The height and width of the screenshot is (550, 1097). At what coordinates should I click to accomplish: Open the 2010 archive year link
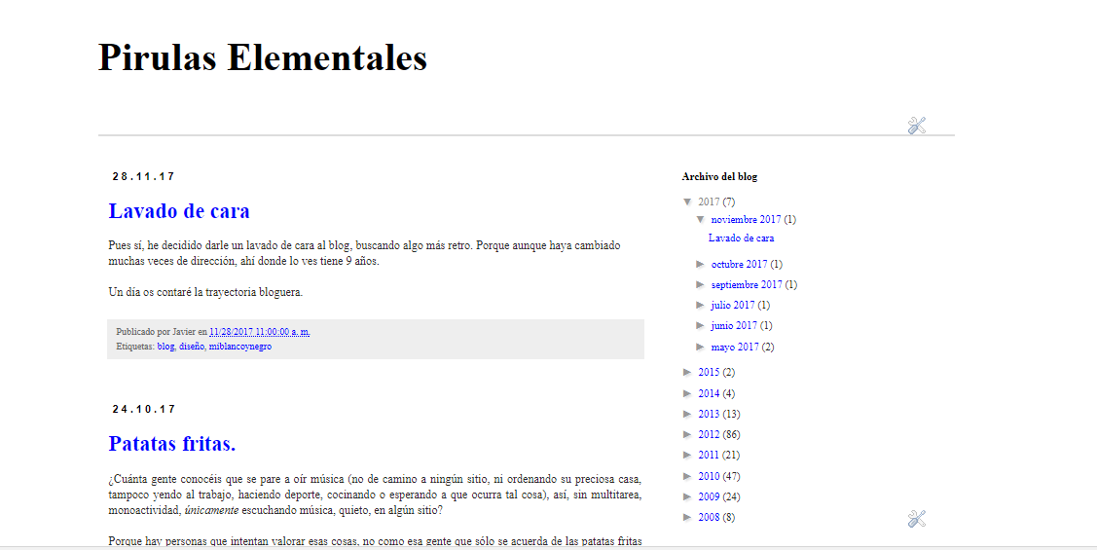coord(709,477)
